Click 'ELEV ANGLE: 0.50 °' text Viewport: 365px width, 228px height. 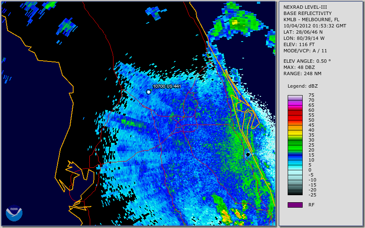point(307,61)
